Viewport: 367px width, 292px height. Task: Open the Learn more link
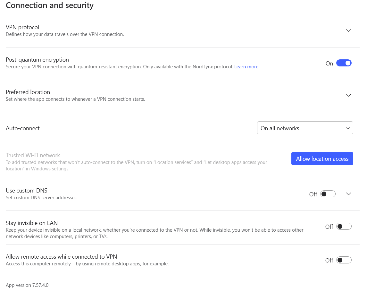coord(246,67)
